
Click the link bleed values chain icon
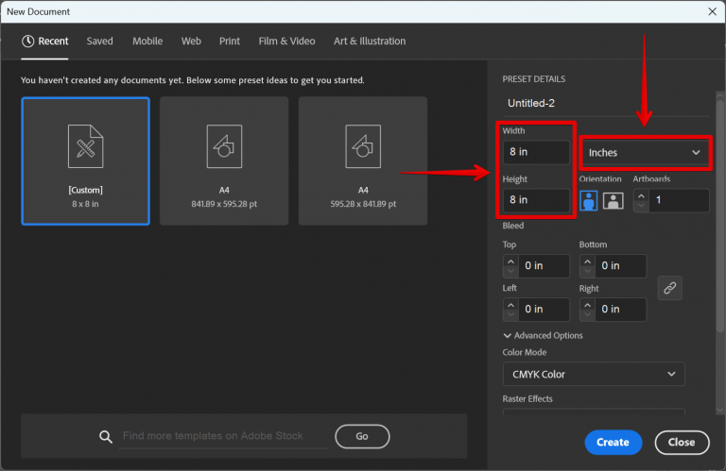pos(670,289)
